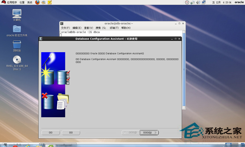Click the Next (N) button in the wizard

tap(149, 132)
